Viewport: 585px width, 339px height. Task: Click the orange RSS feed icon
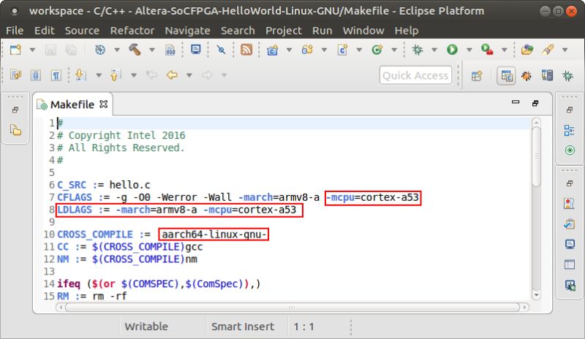point(246,50)
